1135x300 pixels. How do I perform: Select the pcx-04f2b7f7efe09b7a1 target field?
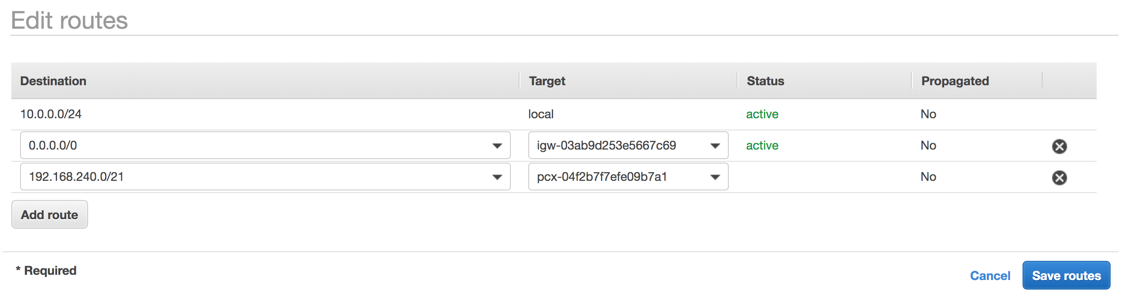coord(628,177)
